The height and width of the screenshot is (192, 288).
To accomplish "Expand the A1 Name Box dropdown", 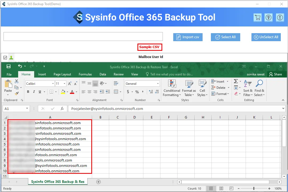I will point(27,109).
